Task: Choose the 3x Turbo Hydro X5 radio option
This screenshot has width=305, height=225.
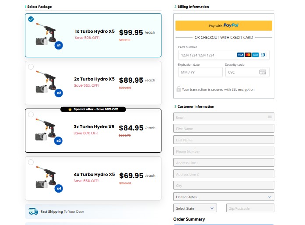Action: coord(31,115)
